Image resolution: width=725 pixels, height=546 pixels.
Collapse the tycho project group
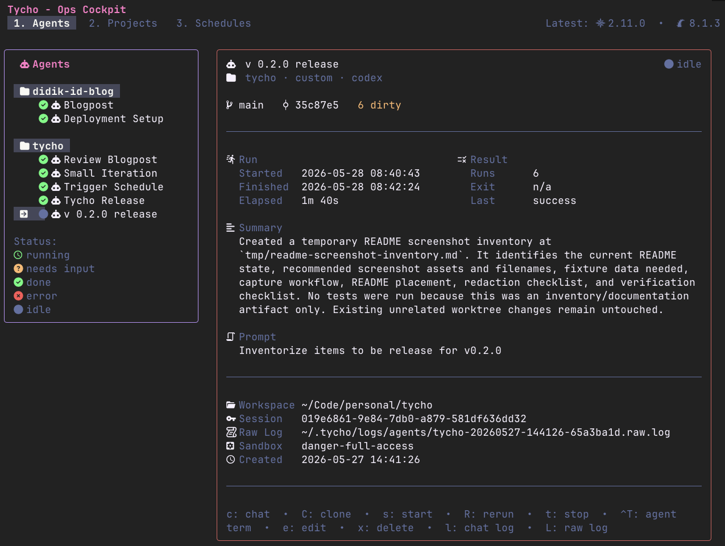(42, 146)
